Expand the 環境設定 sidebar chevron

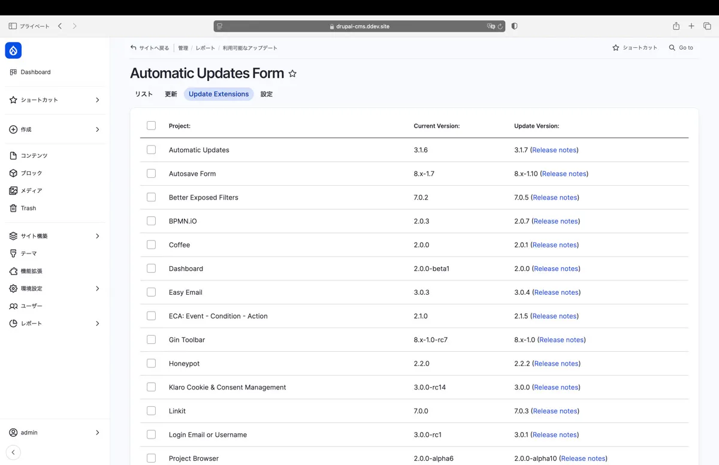[98, 289]
